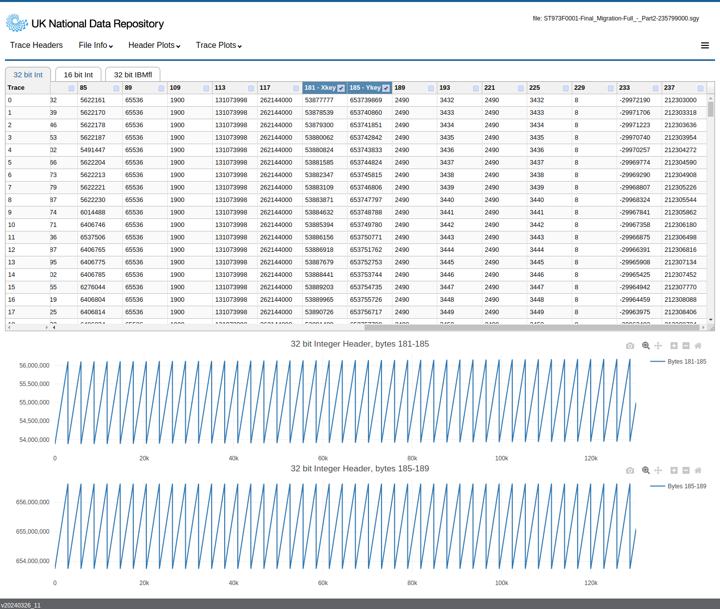Click the 229 column header label
The height and width of the screenshot is (609, 720).
[x=580, y=88]
